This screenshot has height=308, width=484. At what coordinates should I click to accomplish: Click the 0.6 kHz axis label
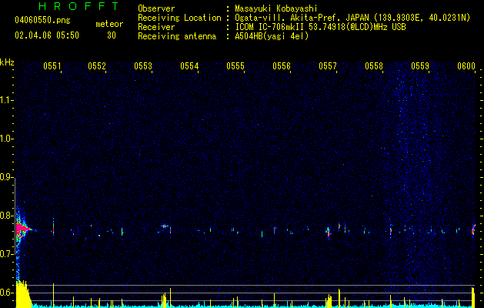click(6, 293)
